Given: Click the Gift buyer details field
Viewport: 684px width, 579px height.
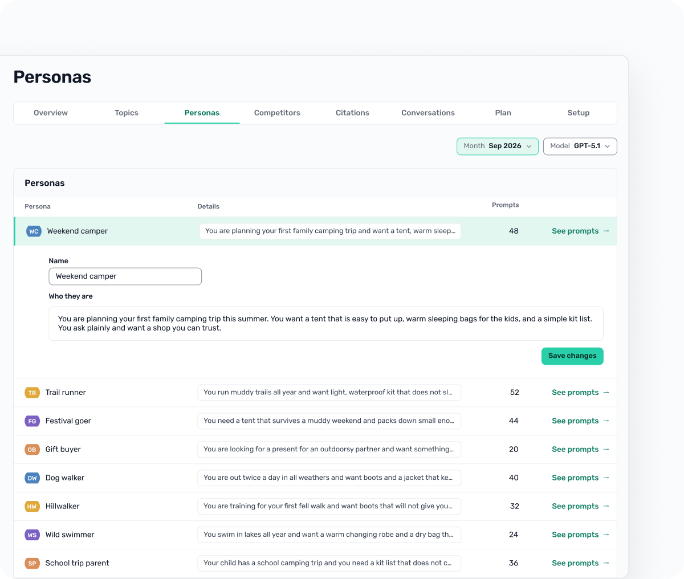Looking at the screenshot, I should [x=329, y=450].
